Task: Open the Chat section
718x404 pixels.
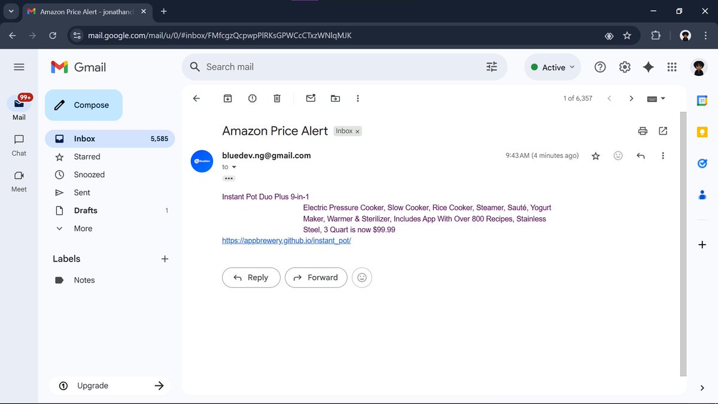Action: pos(19,145)
